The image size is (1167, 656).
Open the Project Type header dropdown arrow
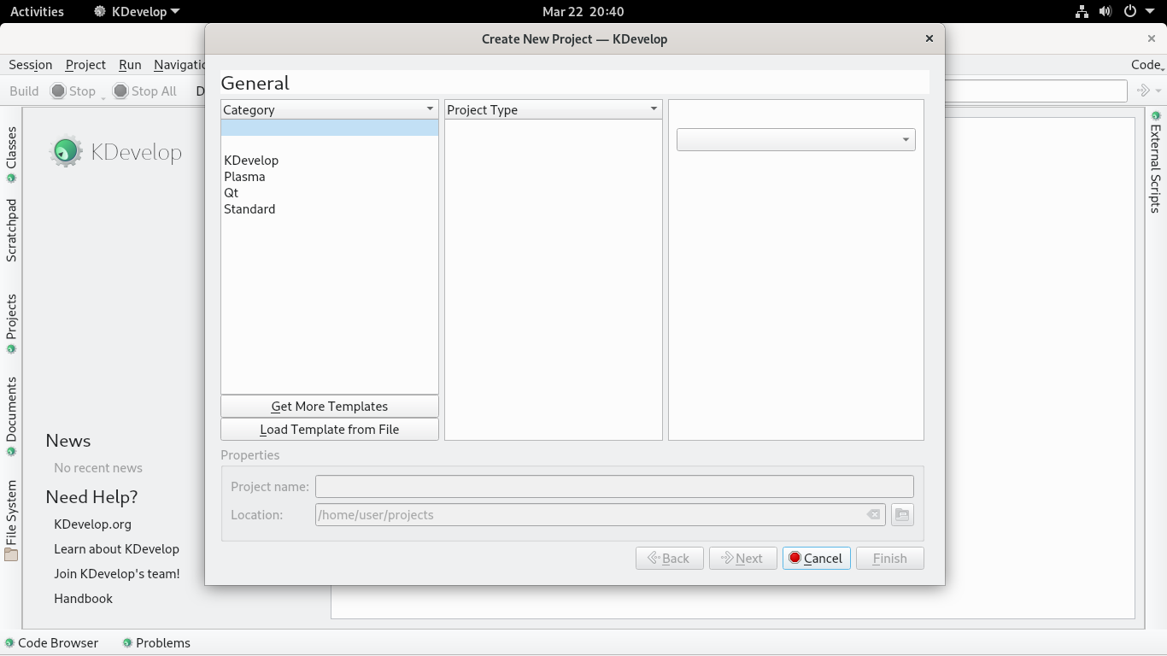654,109
